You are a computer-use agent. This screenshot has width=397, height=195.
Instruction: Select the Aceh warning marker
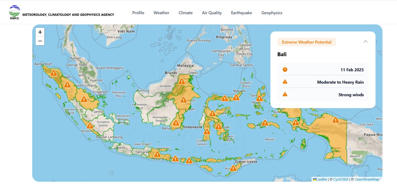coord(54,73)
